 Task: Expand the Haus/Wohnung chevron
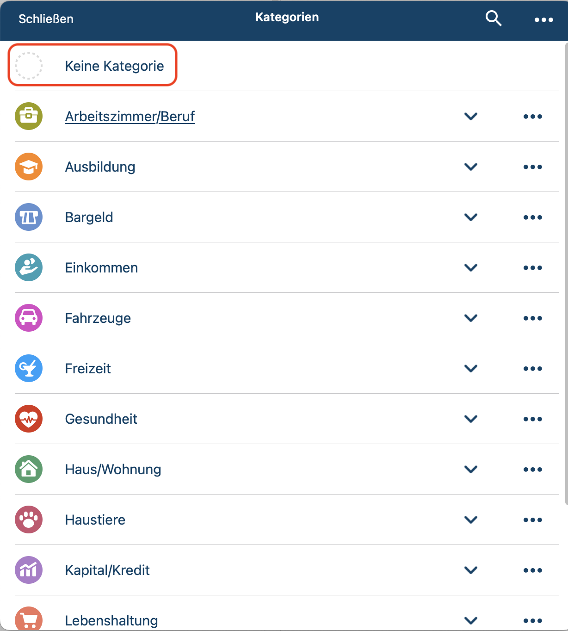(x=471, y=470)
